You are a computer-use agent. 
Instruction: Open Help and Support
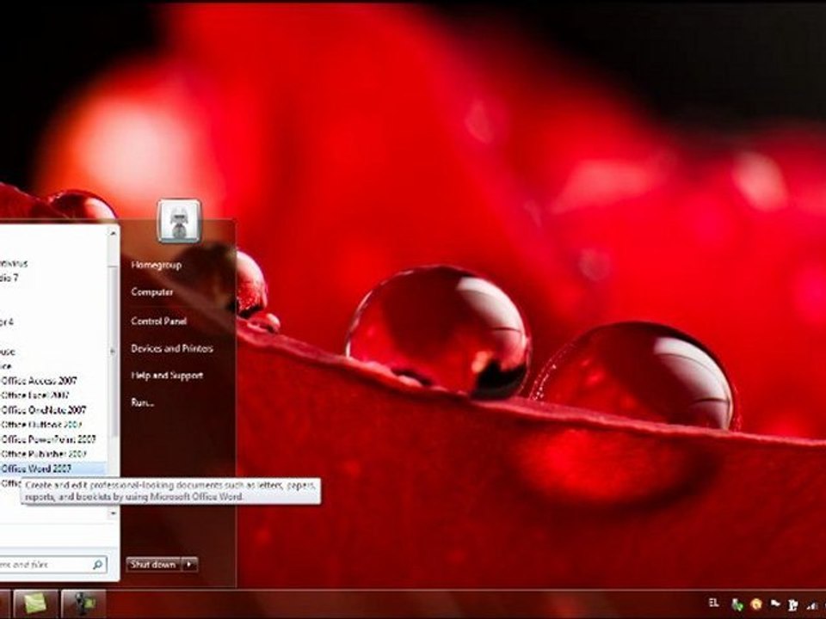coord(167,376)
